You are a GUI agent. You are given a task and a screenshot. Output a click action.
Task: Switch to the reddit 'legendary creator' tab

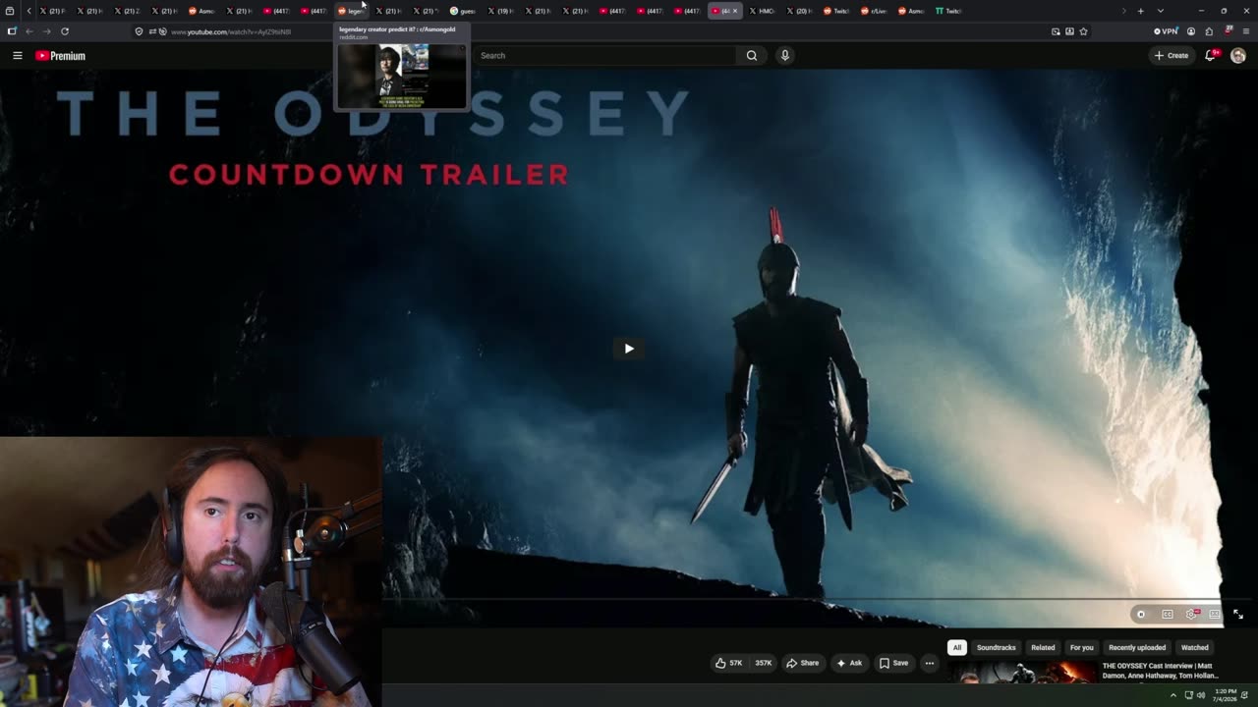pos(352,11)
